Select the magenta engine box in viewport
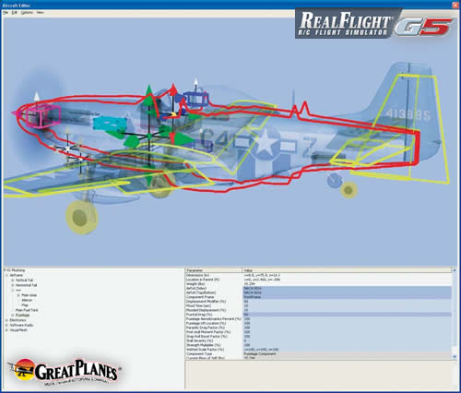Image resolution: width=461 pixels, height=393 pixels. pos(42,115)
